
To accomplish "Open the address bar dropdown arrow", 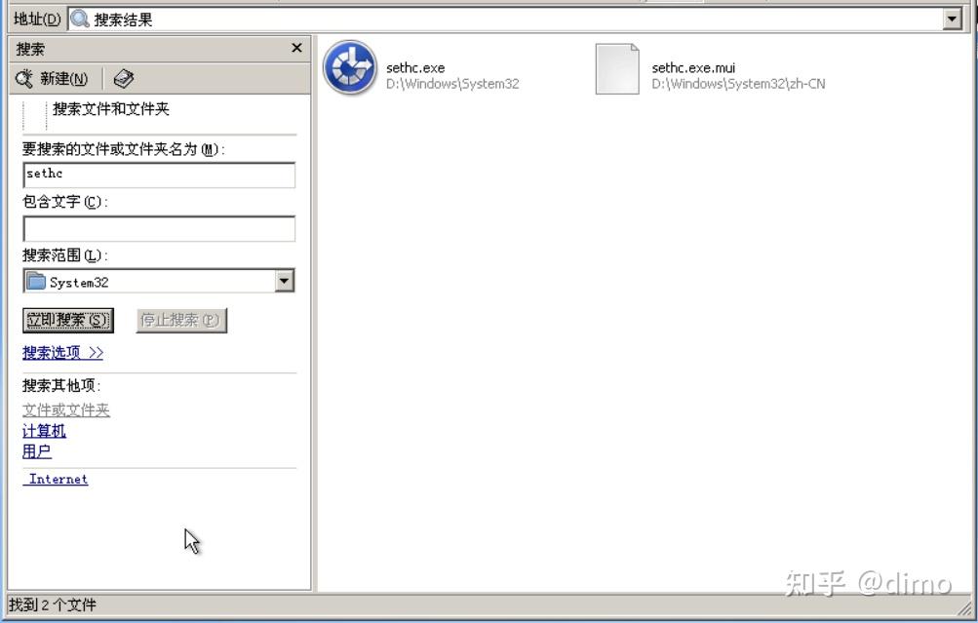I will click(952, 19).
